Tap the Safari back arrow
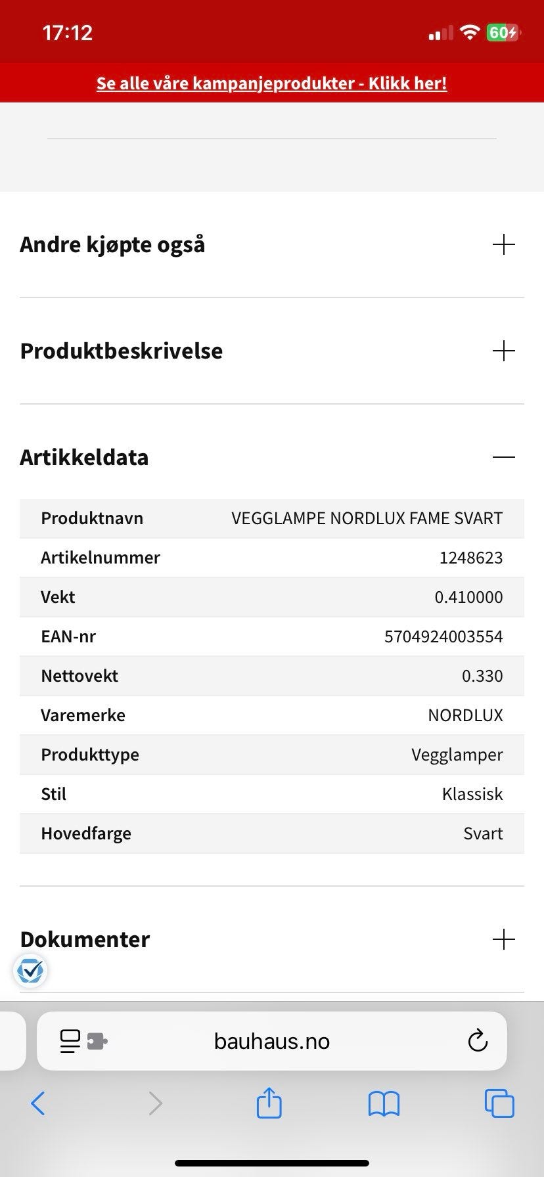Screen dimensions: 544x1177 38,1103
